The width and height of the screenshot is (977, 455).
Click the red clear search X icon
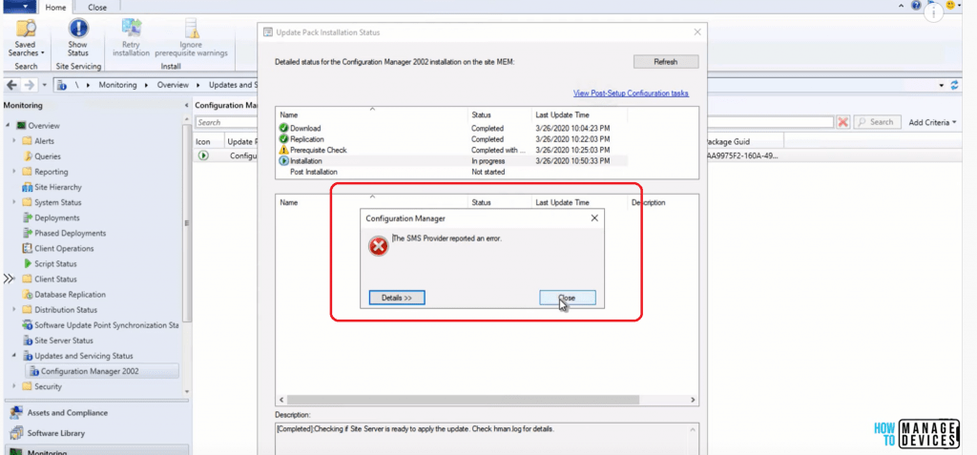pyautogui.click(x=843, y=122)
